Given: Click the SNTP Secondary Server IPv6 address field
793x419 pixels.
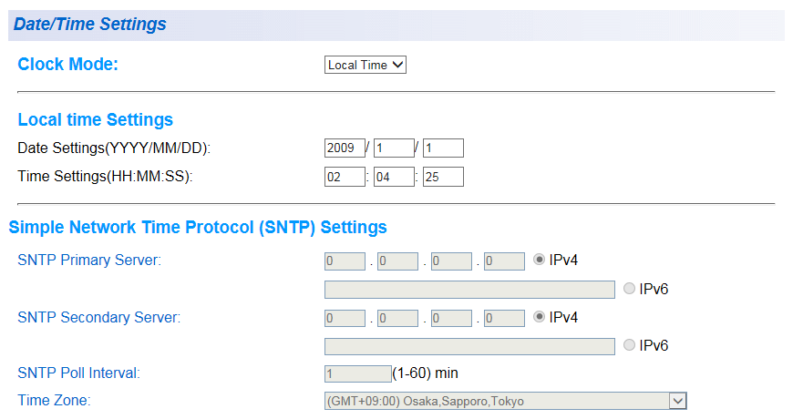Looking at the screenshot, I should (x=469, y=347).
